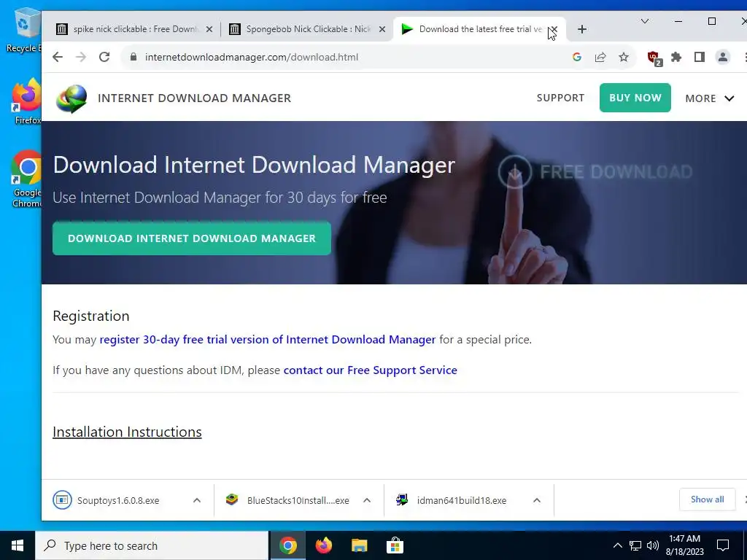This screenshot has height=560, width=747.
Task: Click INTERNET DOWNLOAD MANAGER site title
Action: coord(194,98)
